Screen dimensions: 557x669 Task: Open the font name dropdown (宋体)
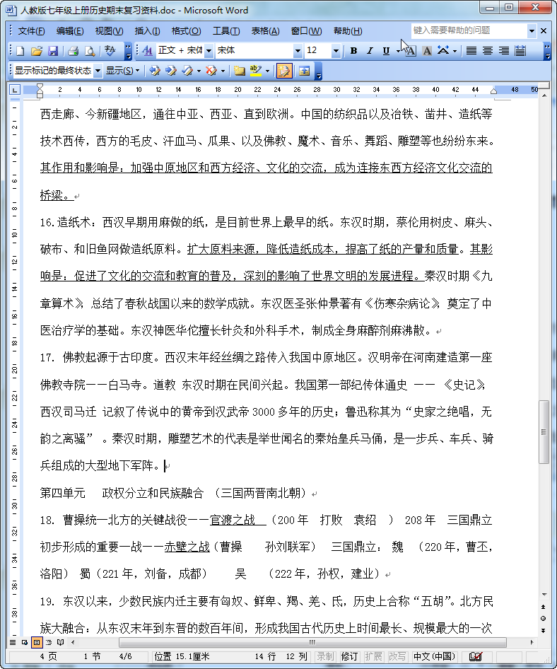[x=298, y=51]
